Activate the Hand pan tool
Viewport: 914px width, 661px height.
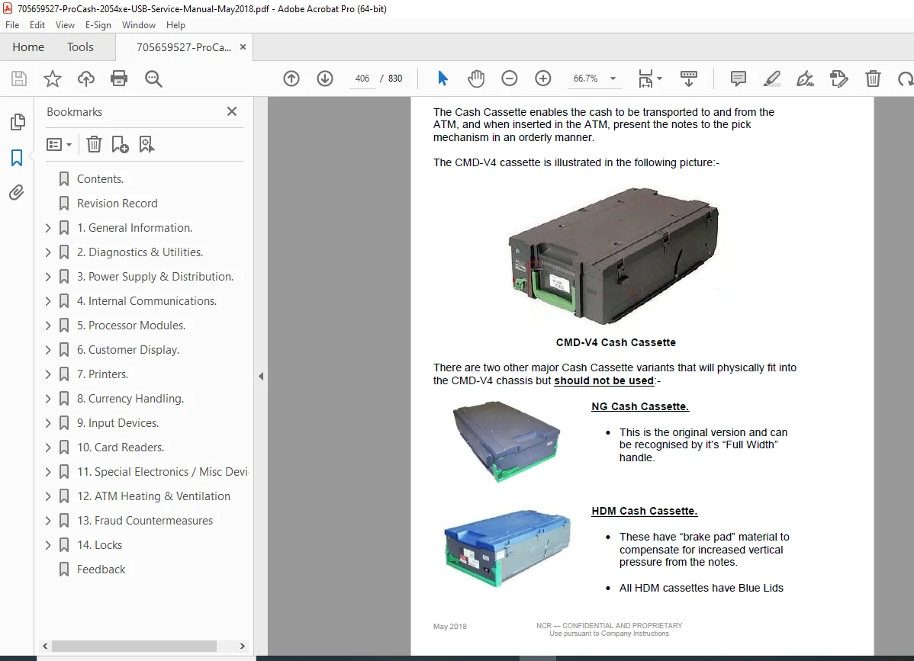coord(475,78)
